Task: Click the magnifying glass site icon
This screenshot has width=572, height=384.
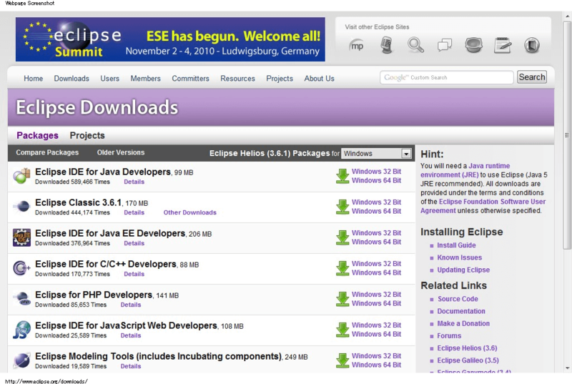Action: [x=415, y=45]
